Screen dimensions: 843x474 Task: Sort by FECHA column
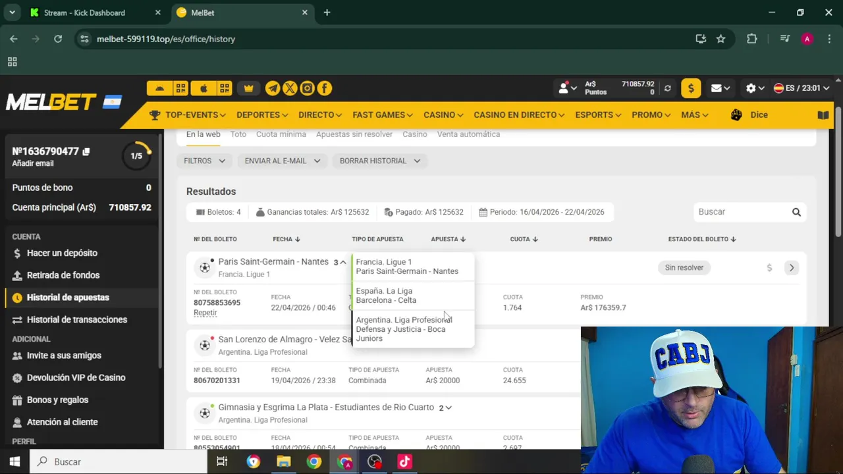286,239
